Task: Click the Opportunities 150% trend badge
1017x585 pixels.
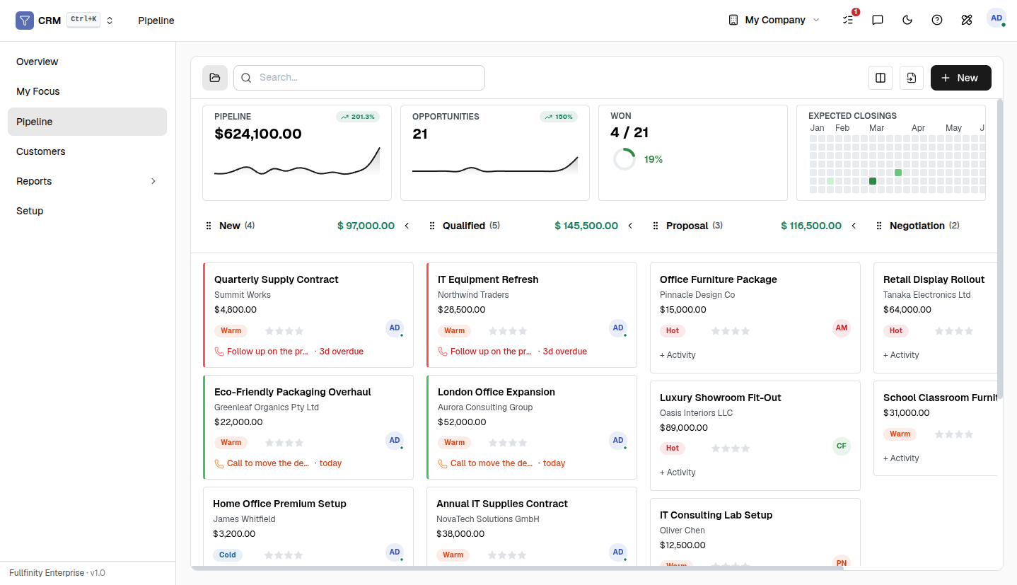Action: [x=559, y=117]
